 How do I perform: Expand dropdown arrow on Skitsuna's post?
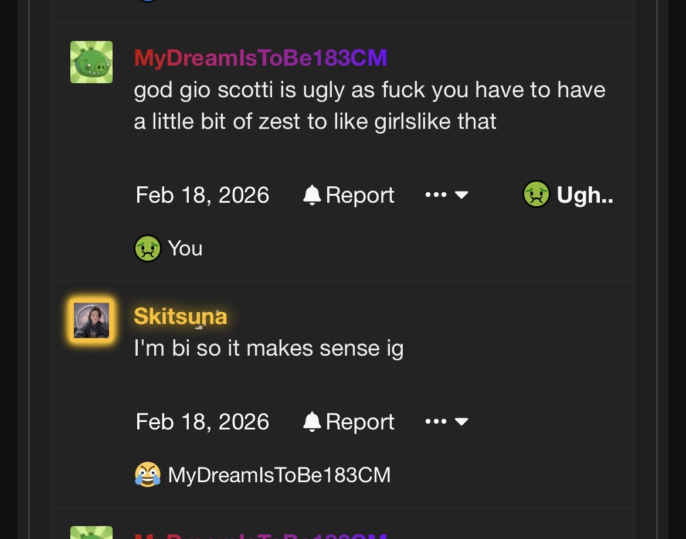[461, 421]
